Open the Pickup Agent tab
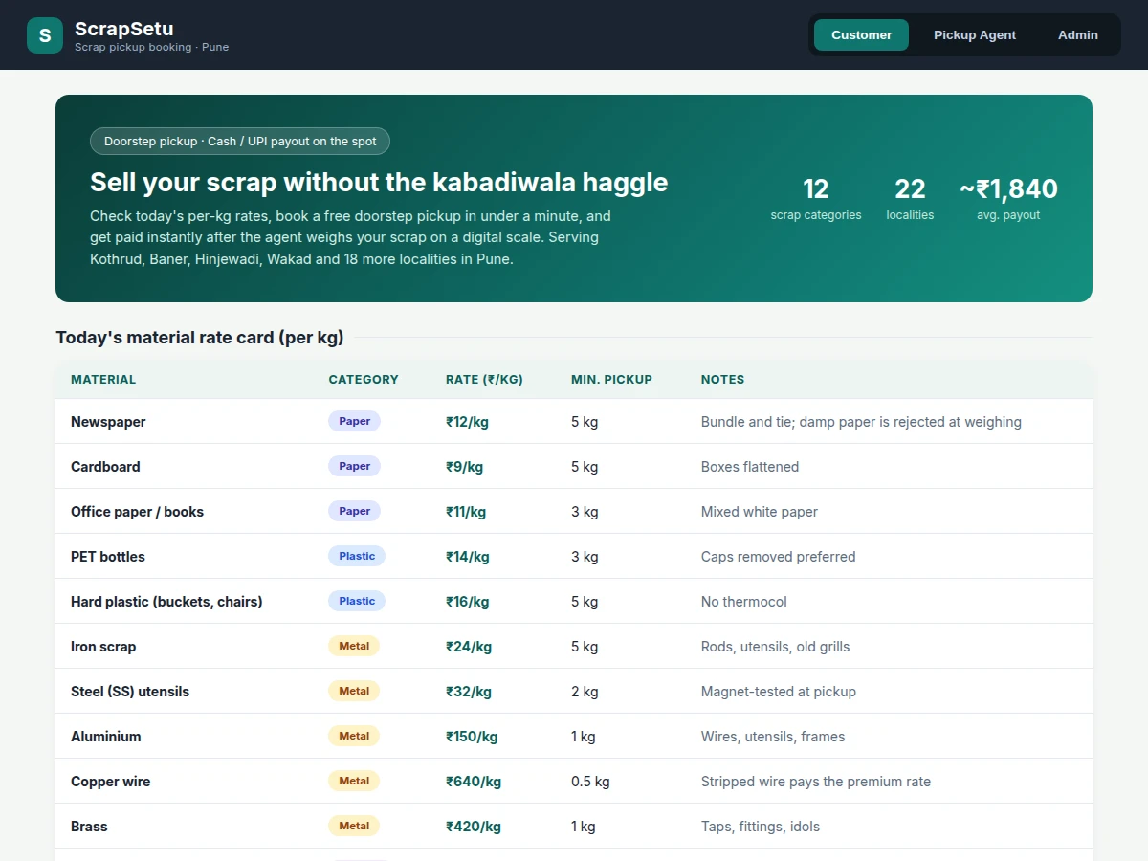Viewport: 1148px width, 861px height. click(x=975, y=35)
